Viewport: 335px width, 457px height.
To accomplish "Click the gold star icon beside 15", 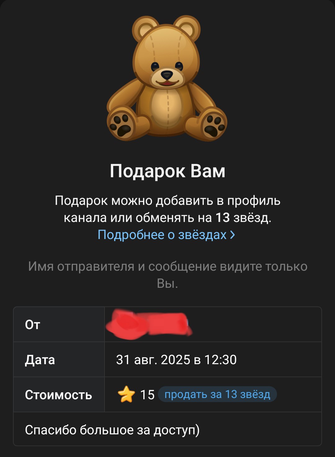I will pyautogui.click(x=126, y=395).
